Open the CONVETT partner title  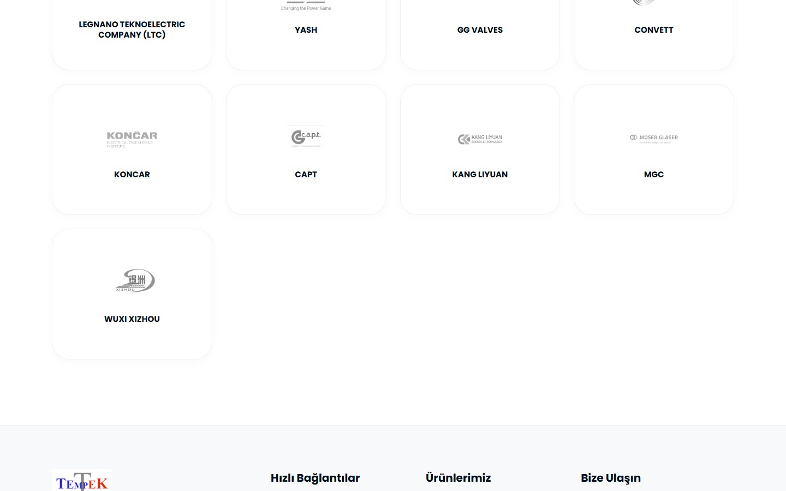[654, 30]
